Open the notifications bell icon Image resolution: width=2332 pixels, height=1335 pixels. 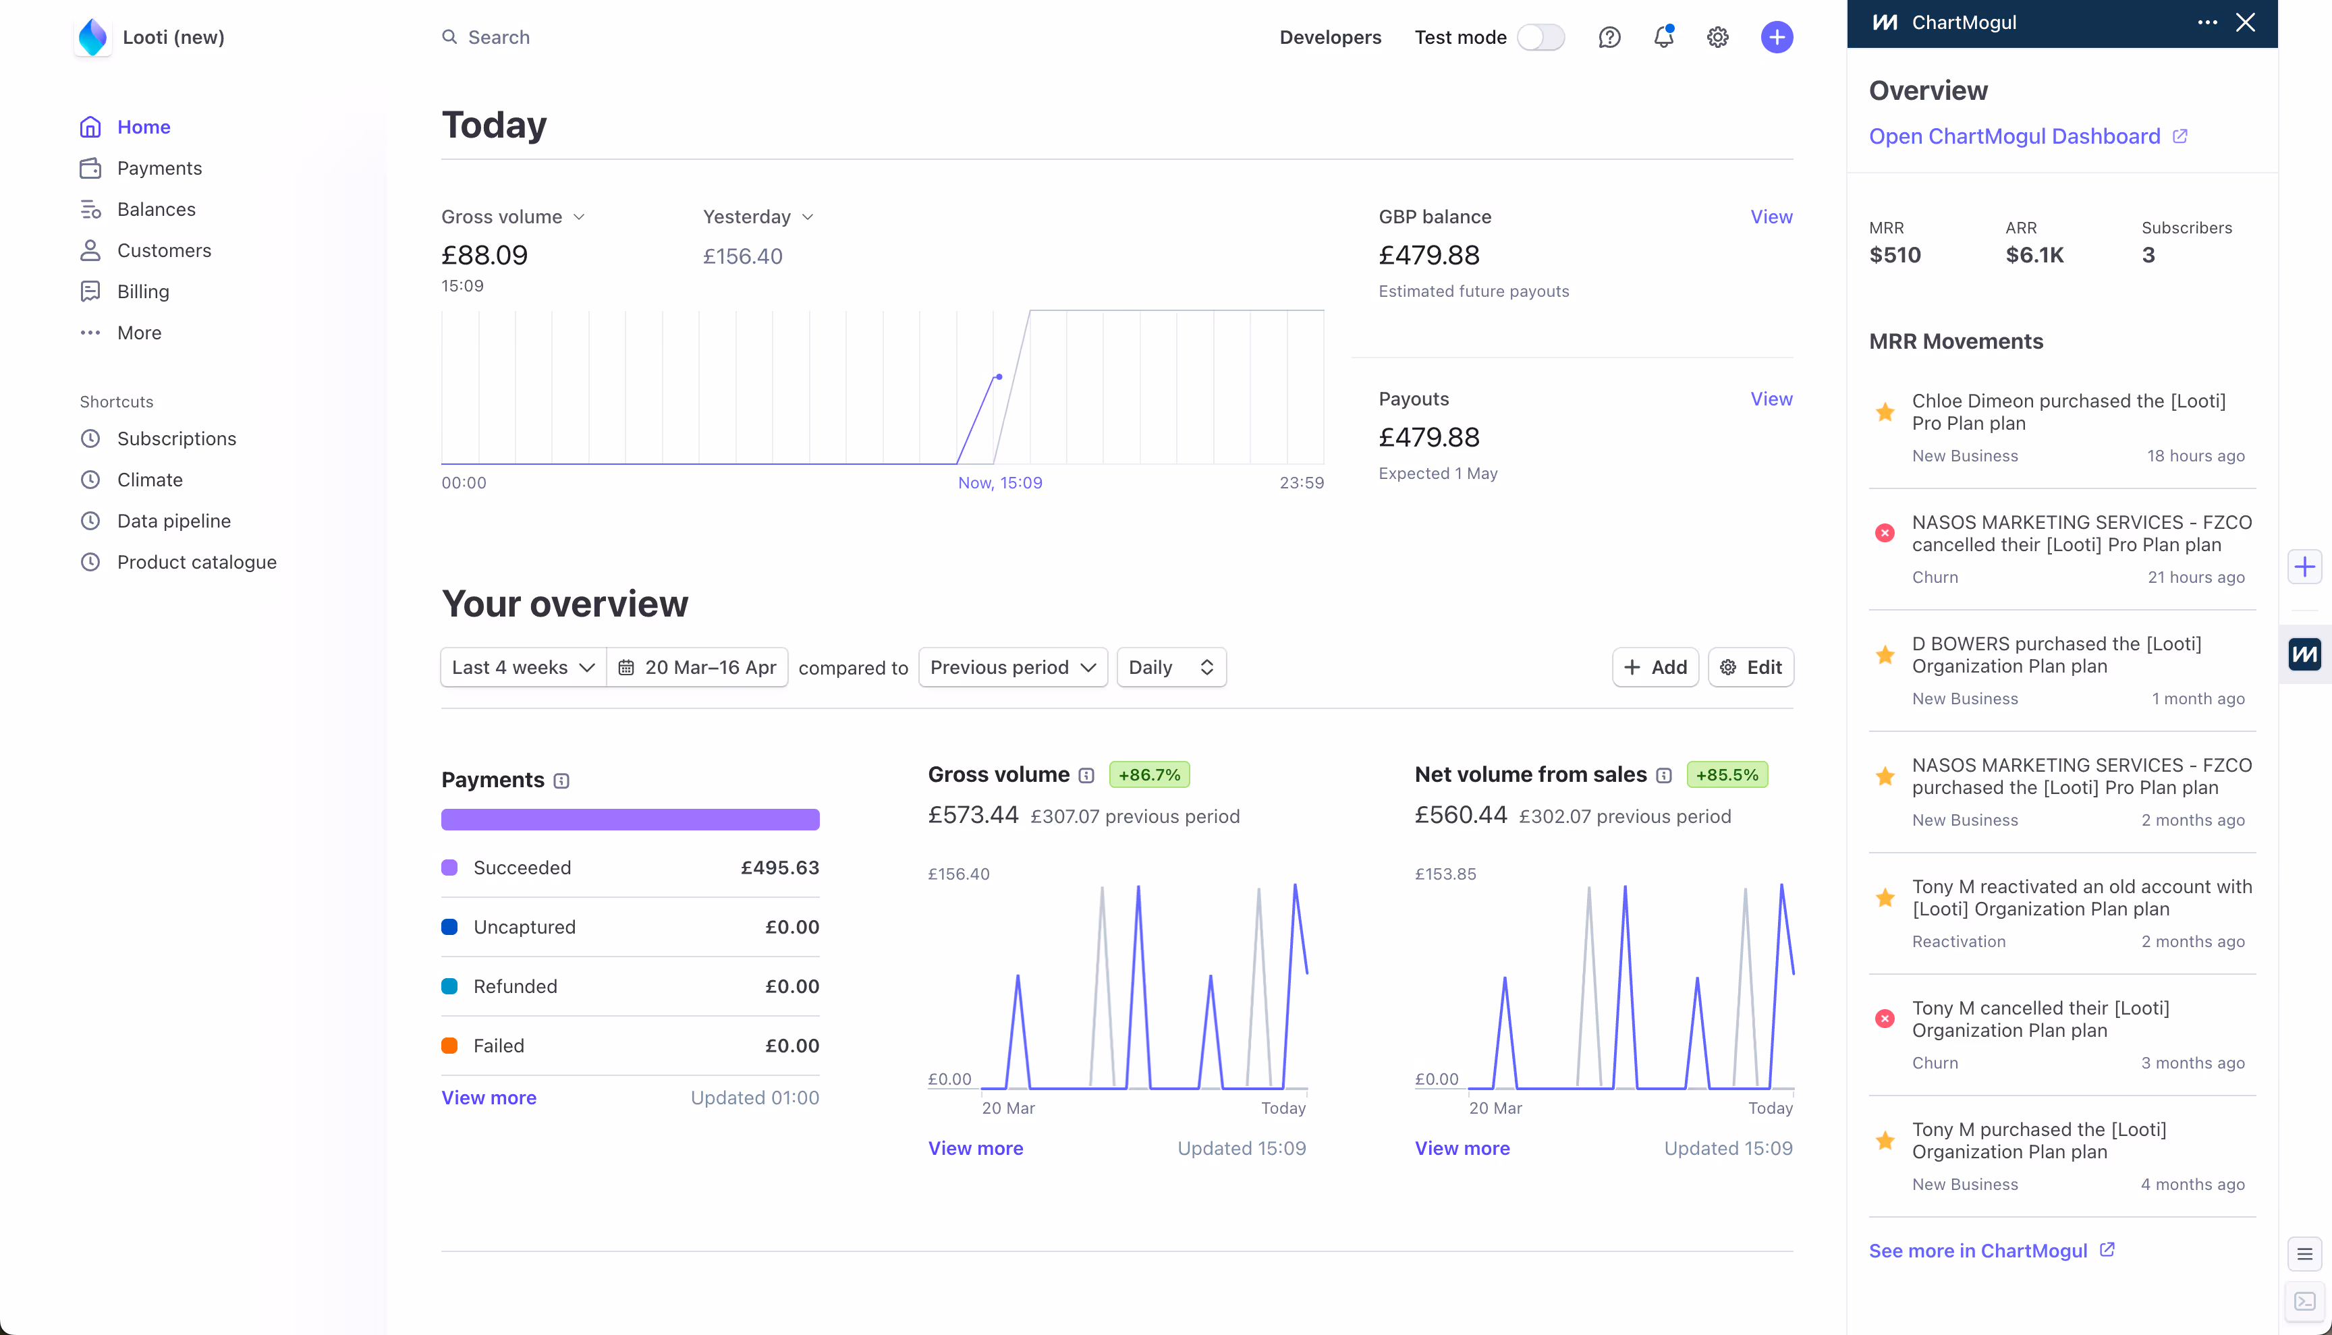[1663, 38]
